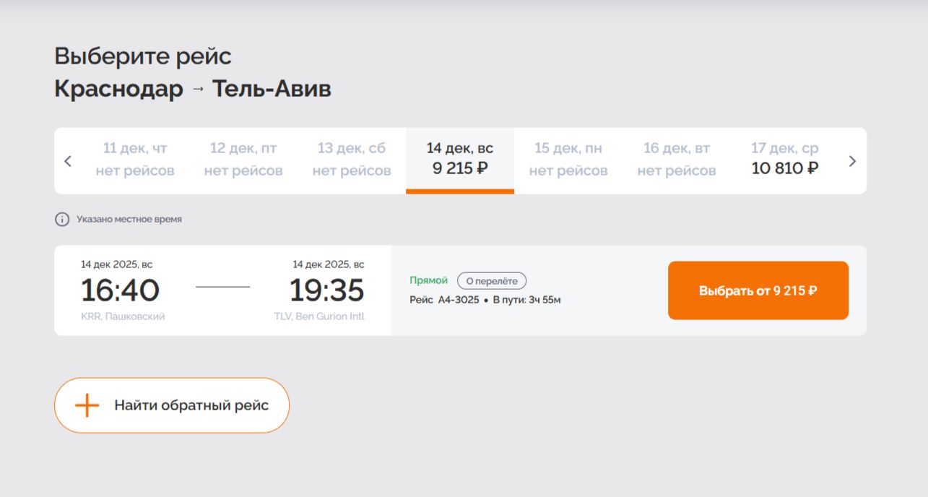Switch to the 13 дек, сб date

click(x=352, y=160)
